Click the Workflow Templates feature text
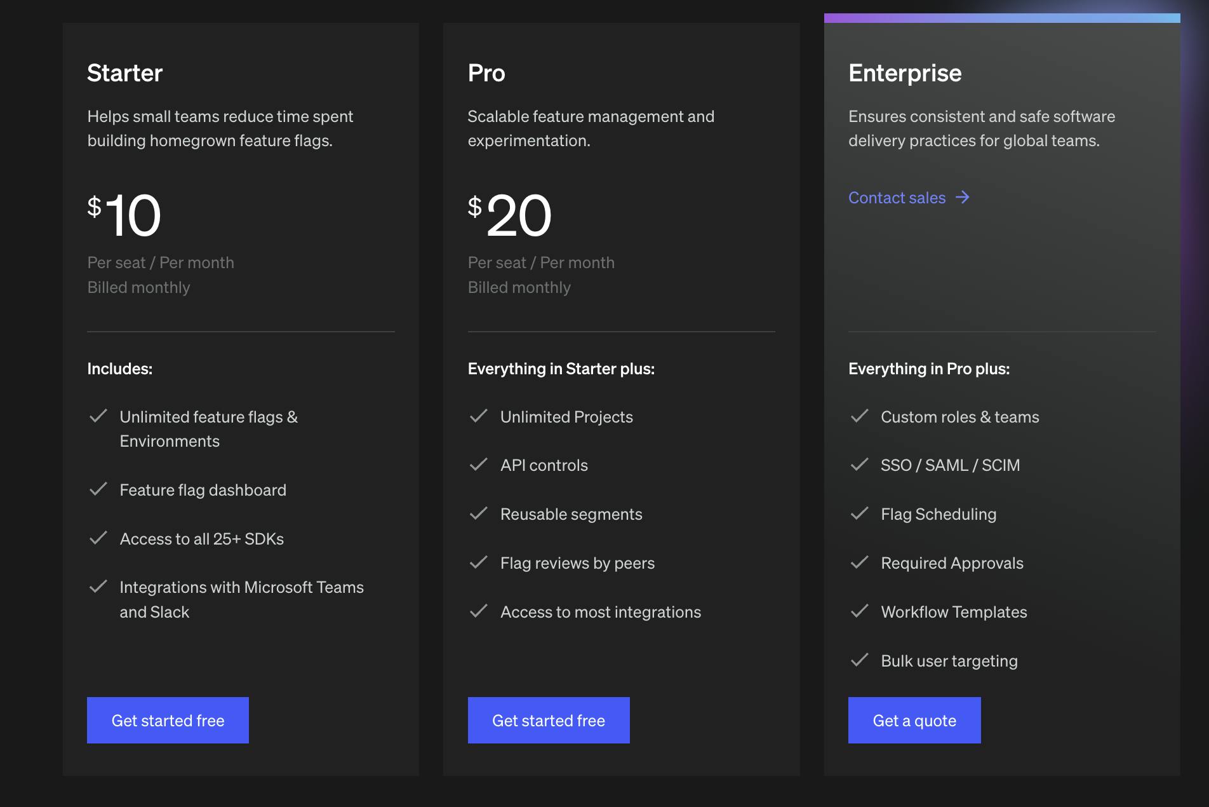 [954, 612]
